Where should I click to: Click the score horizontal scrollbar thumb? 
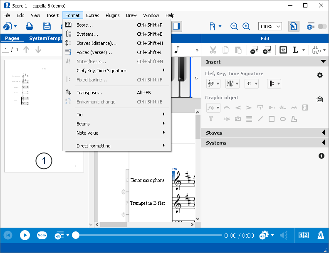[x=113, y=224]
